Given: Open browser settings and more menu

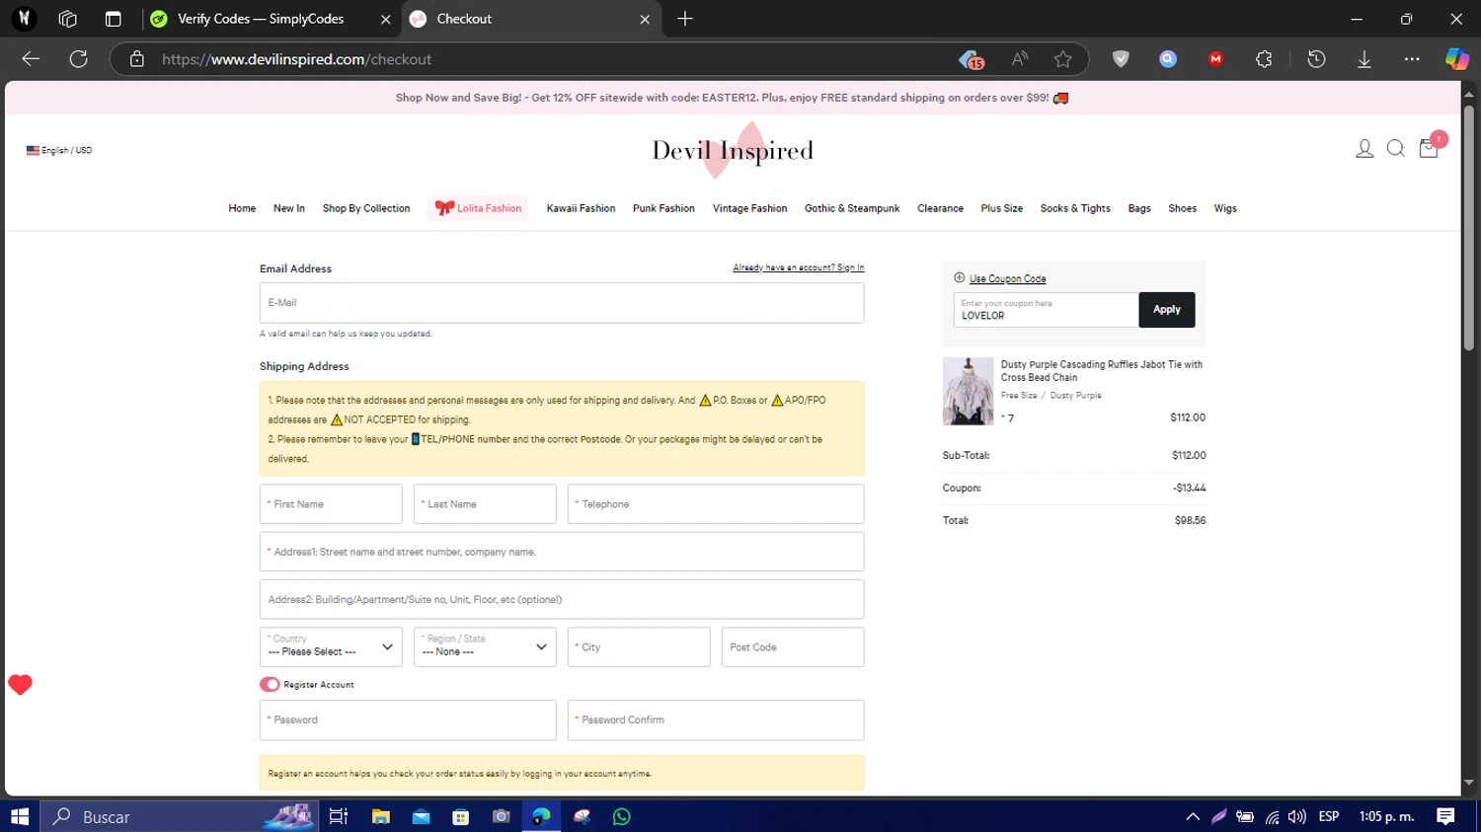Looking at the screenshot, I should [x=1412, y=59].
